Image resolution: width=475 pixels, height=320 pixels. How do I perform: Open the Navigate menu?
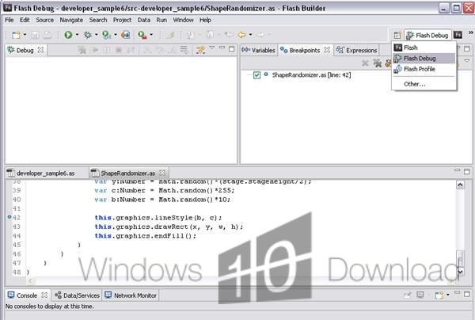(71, 20)
